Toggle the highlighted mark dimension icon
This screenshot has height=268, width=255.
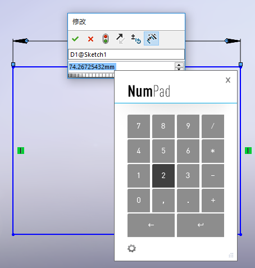click(x=151, y=39)
